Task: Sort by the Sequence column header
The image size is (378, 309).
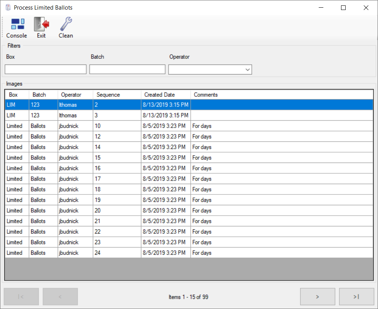Action: coord(117,95)
